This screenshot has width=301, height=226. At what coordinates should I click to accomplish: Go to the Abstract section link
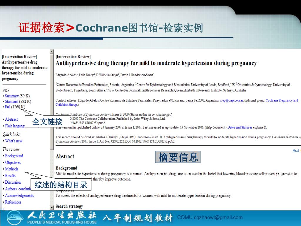point(11,119)
